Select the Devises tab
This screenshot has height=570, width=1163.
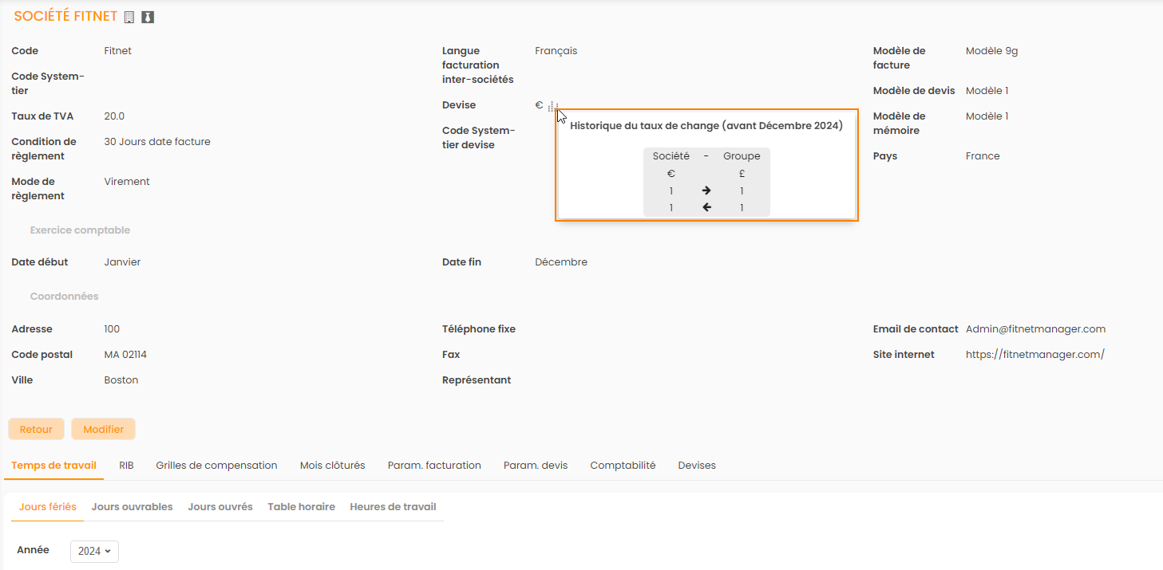696,466
